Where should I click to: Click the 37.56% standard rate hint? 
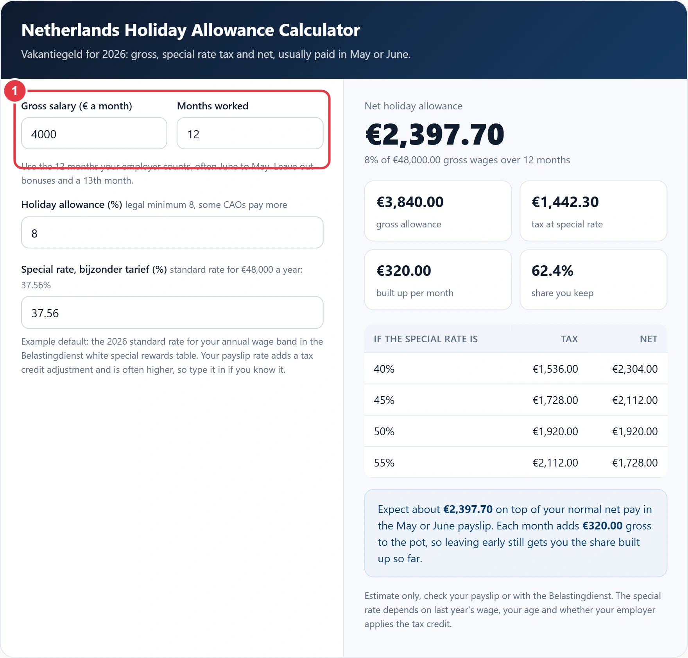coord(36,285)
